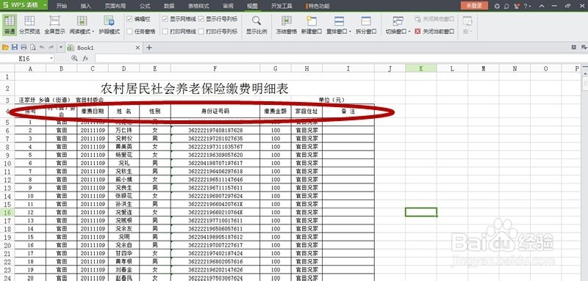Viewport: 588px width, 281px height.
Task: Open the 公式 Formulas ribbon tab
Action: [145, 6]
